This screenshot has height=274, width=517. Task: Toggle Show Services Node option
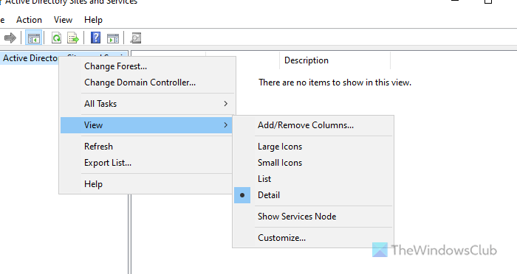point(313,216)
